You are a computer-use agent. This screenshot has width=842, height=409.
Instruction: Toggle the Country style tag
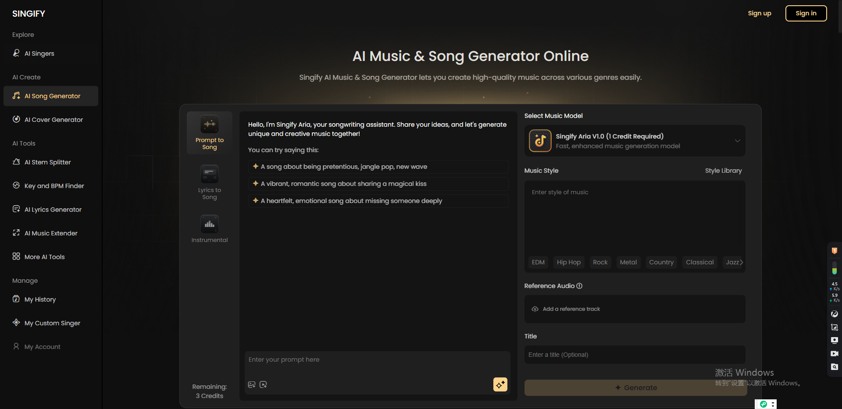pyautogui.click(x=661, y=262)
